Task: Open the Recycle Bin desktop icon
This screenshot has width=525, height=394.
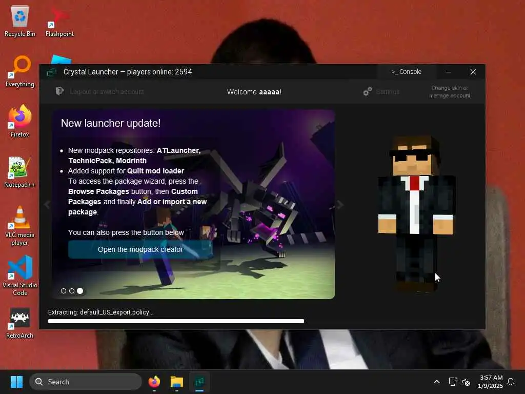Action: tap(20, 21)
